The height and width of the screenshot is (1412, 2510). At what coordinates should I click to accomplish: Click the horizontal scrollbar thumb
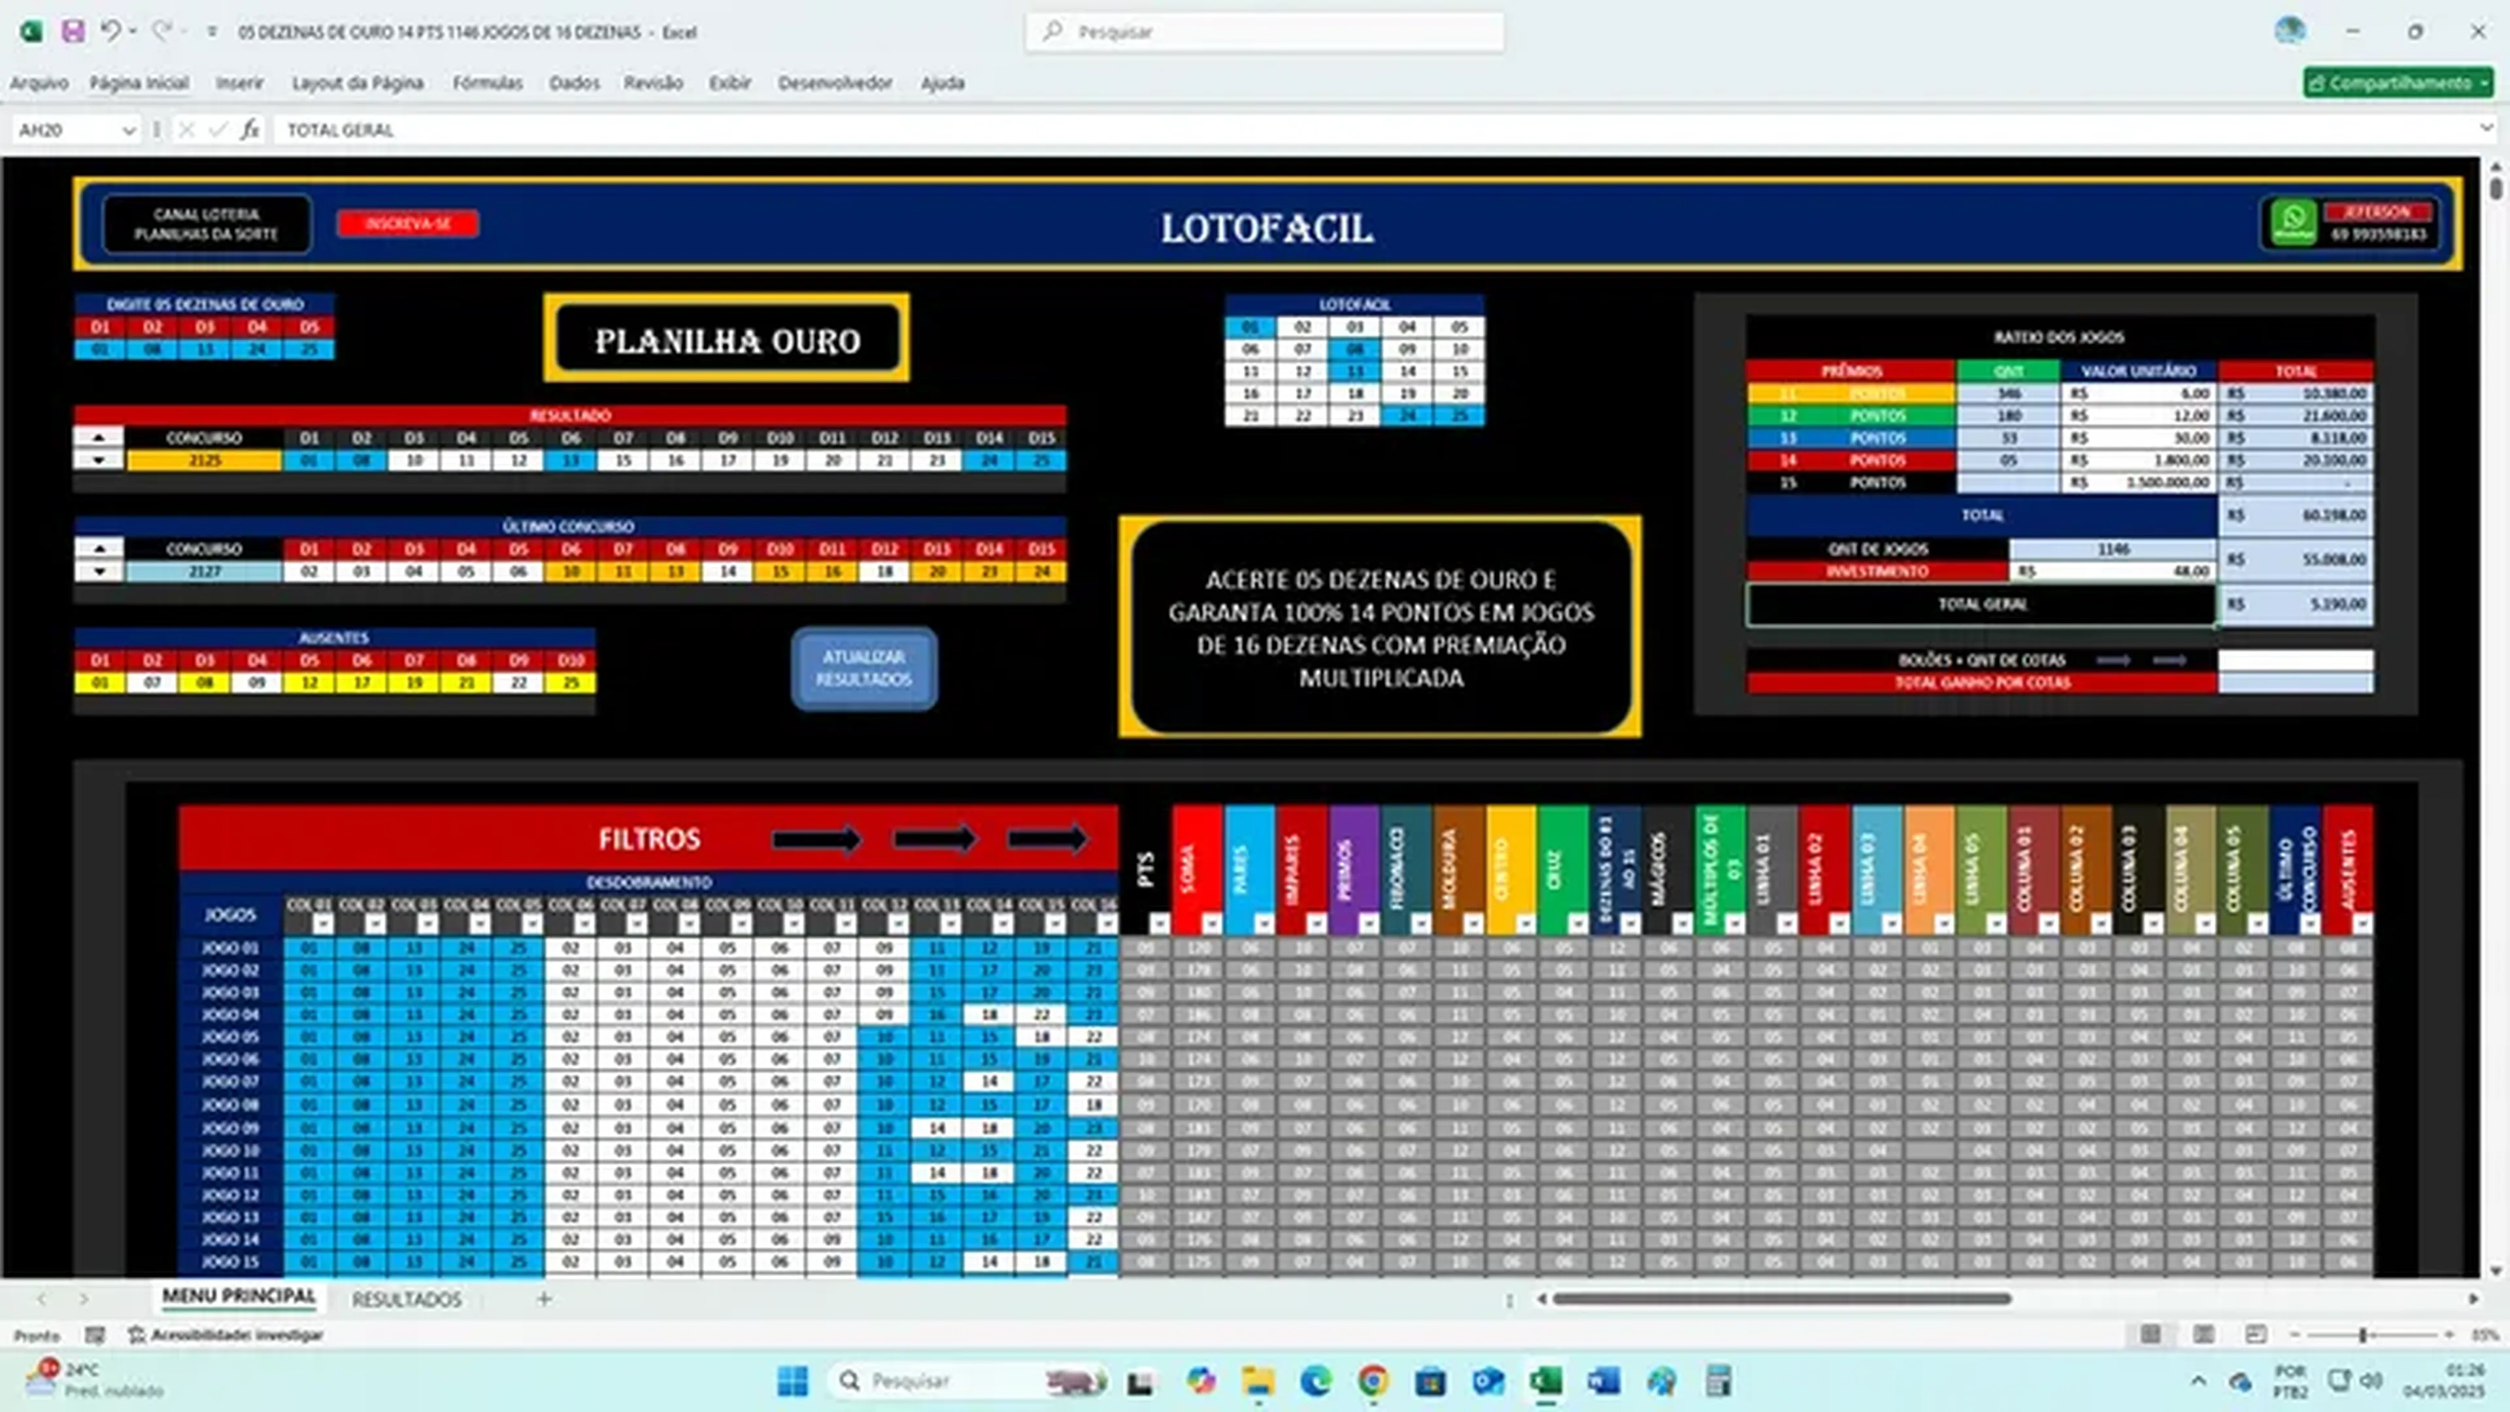[1781, 1299]
